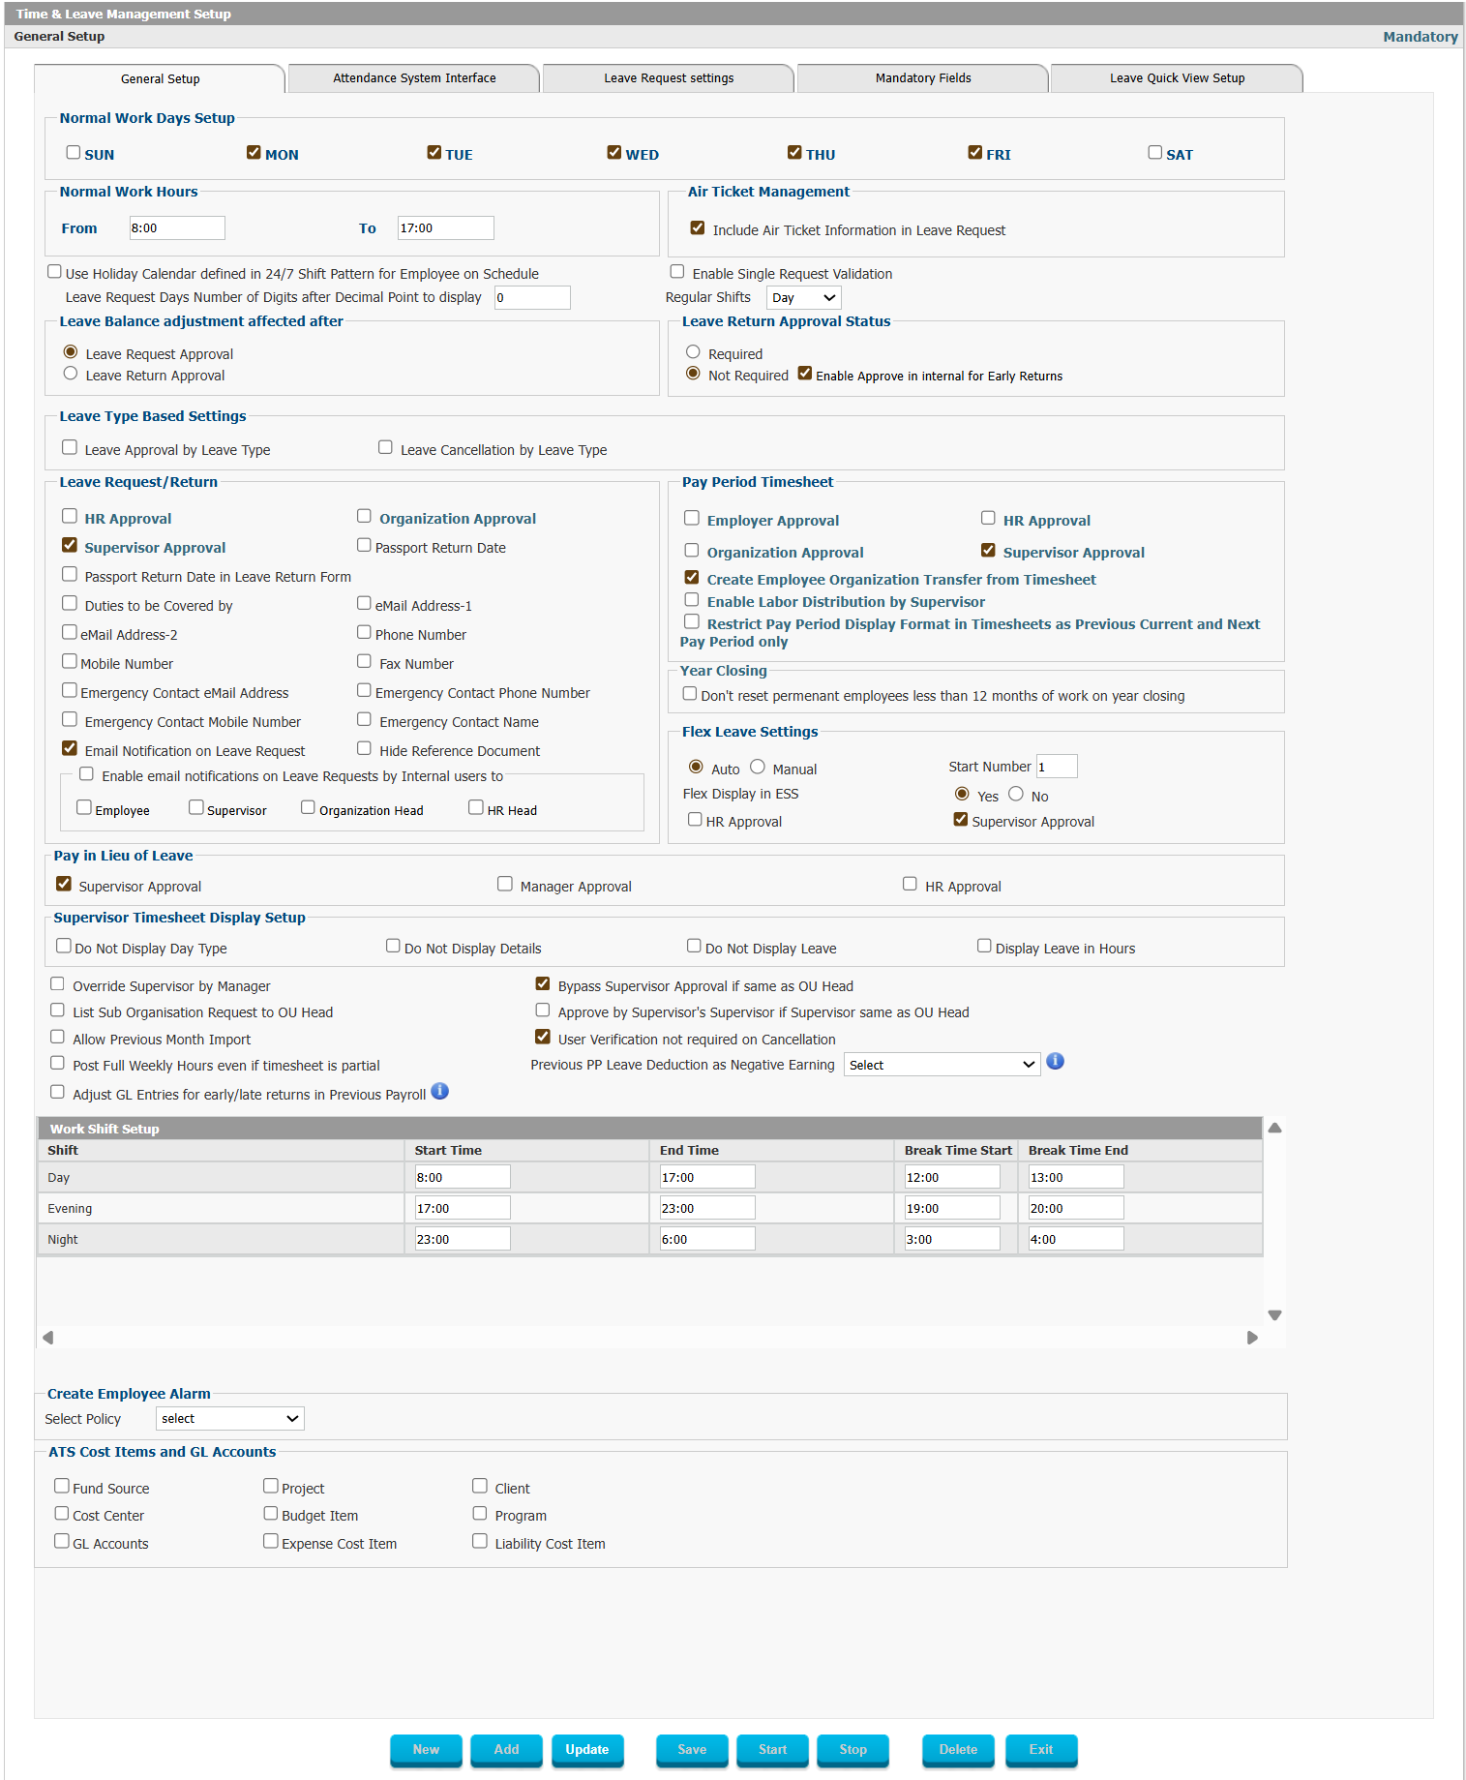Open Leave Quick View Setup tab
The image size is (1466, 1780).
[1177, 77]
